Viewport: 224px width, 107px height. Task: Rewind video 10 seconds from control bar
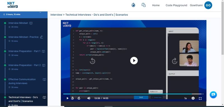coord(73,98)
